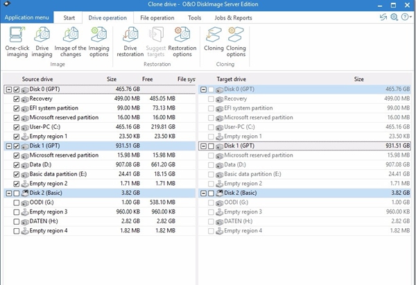This screenshot has height=285, width=416.
Task: Uncheck source Recovery partition checkbox
Action: [x=17, y=99]
